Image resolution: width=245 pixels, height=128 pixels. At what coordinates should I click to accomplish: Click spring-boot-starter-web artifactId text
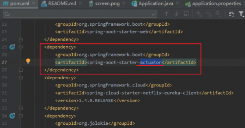pyautogui.click(x=118, y=32)
